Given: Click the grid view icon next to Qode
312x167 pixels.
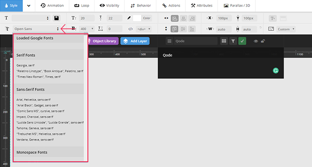Looking at the screenshot, I should pyautogui.click(x=224, y=41).
